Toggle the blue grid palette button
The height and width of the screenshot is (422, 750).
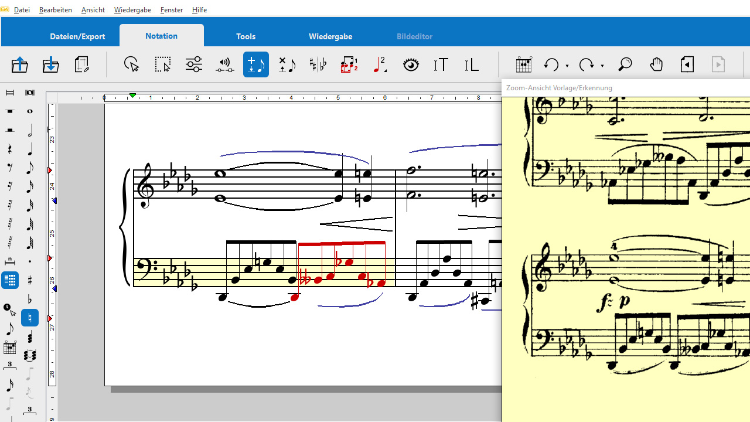click(x=10, y=280)
